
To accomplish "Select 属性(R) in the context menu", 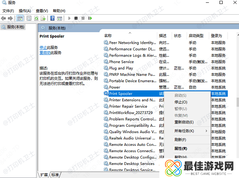I will click(180, 148).
